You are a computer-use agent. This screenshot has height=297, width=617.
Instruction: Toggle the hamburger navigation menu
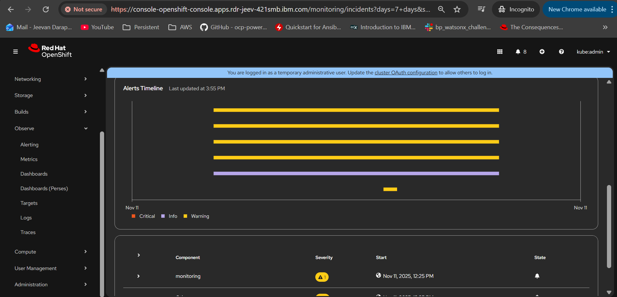click(15, 52)
